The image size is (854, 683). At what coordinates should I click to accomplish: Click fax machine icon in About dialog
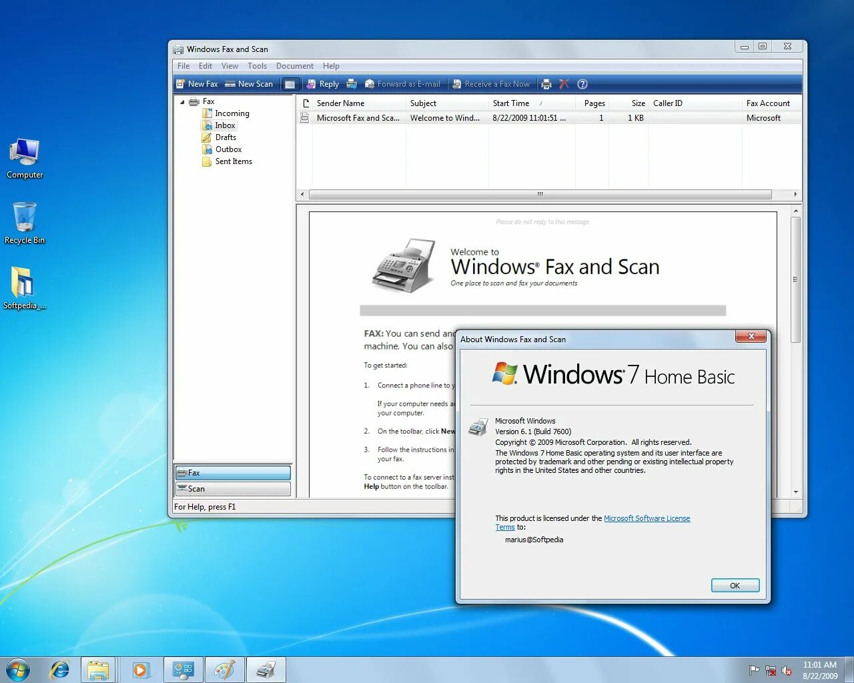(478, 427)
